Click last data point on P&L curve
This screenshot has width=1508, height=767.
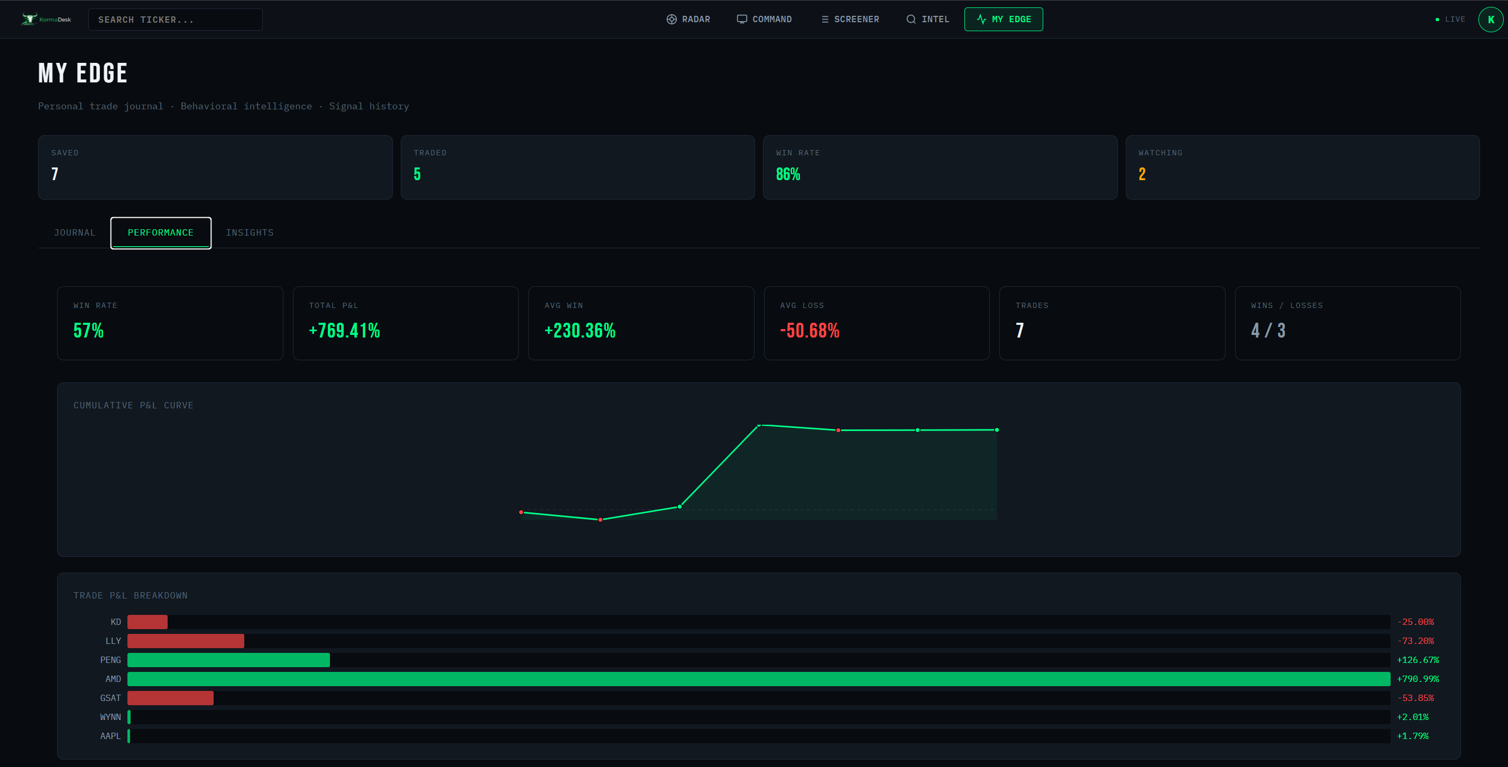click(x=996, y=430)
